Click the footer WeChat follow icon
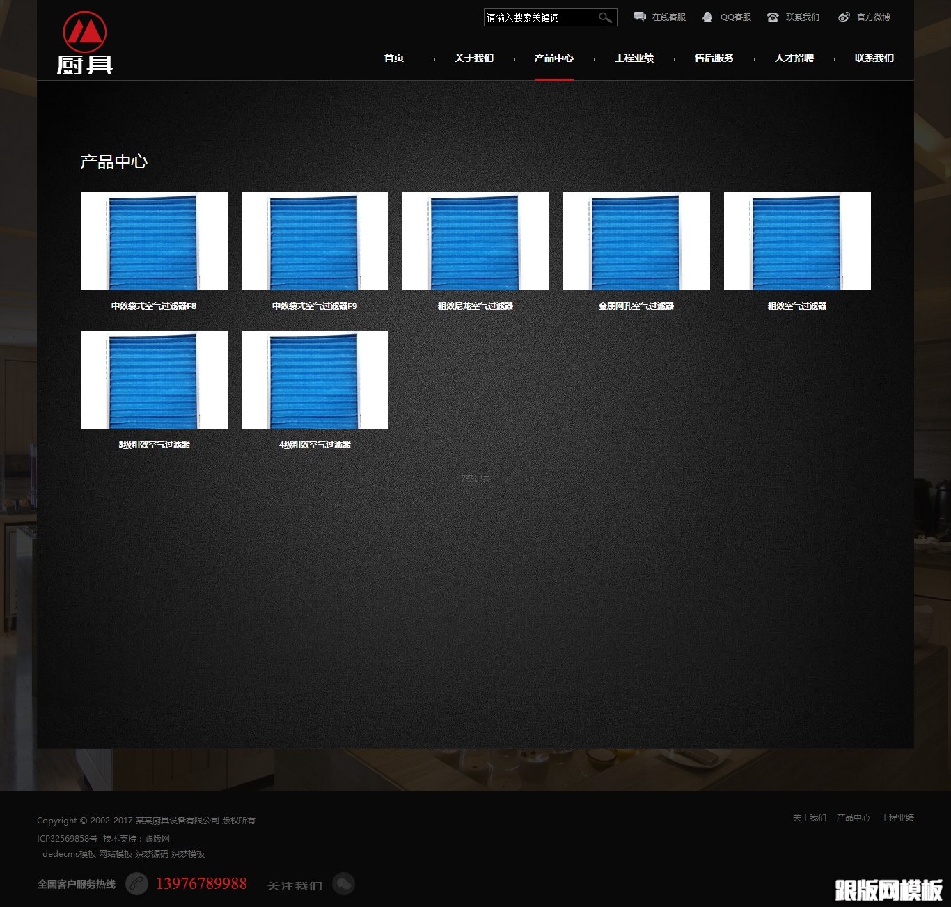The height and width of the screenshot is (907, 951). pos(343,884)
